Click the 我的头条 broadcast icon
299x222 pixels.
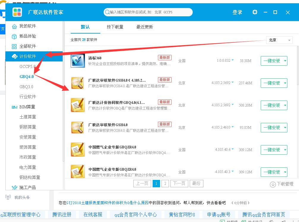(8, 197)
